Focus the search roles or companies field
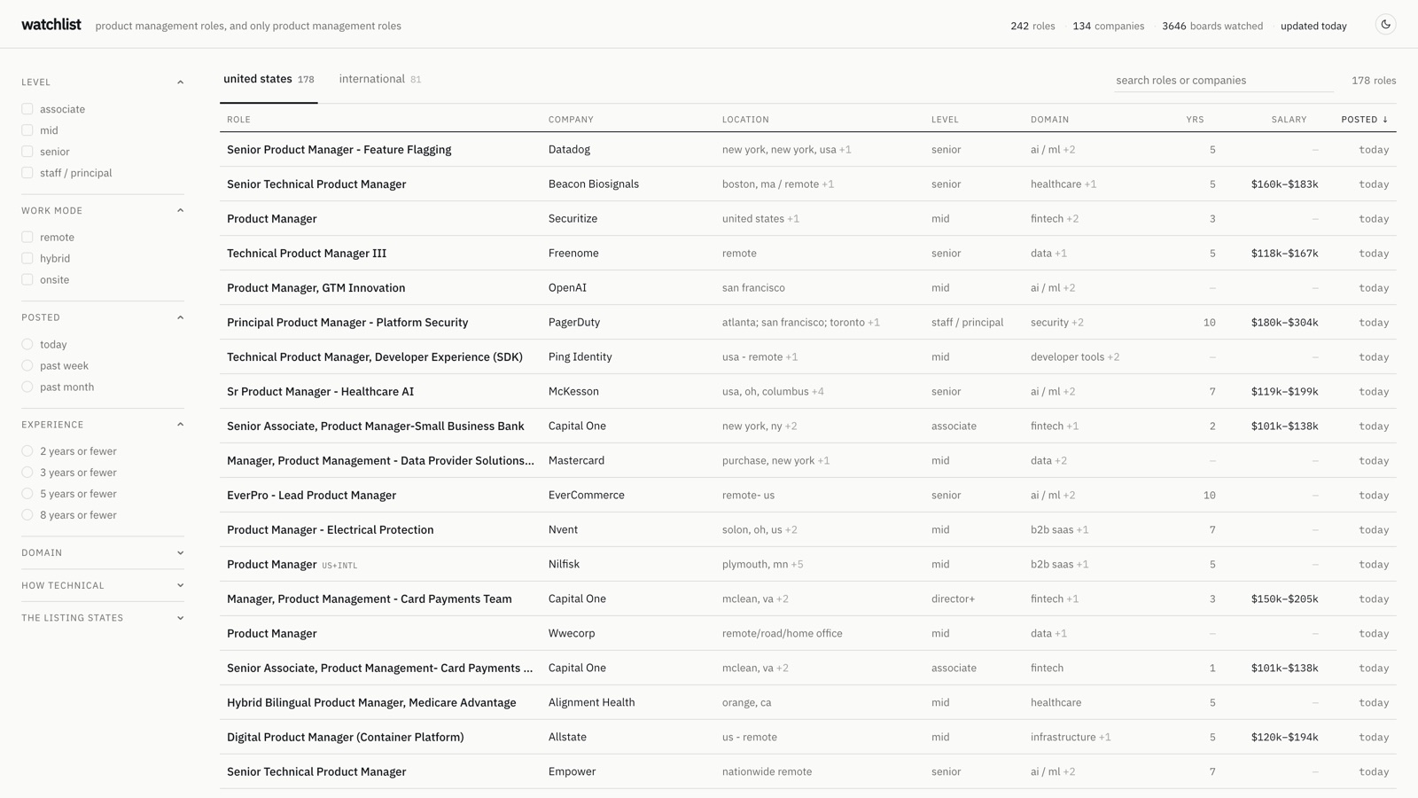This screenshot has height=798, width=1418. tap(1224, 80)
